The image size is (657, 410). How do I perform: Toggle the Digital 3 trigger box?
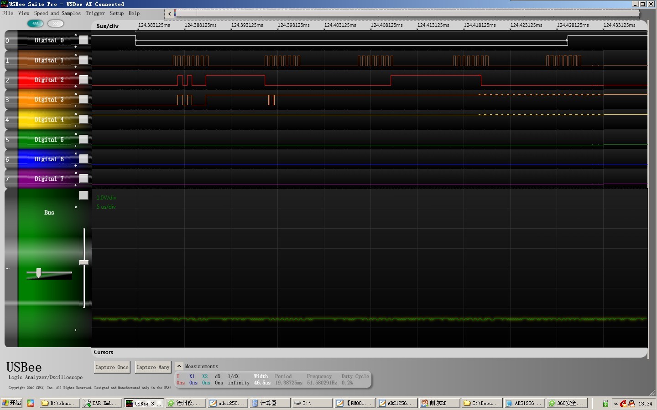point(84,99)
